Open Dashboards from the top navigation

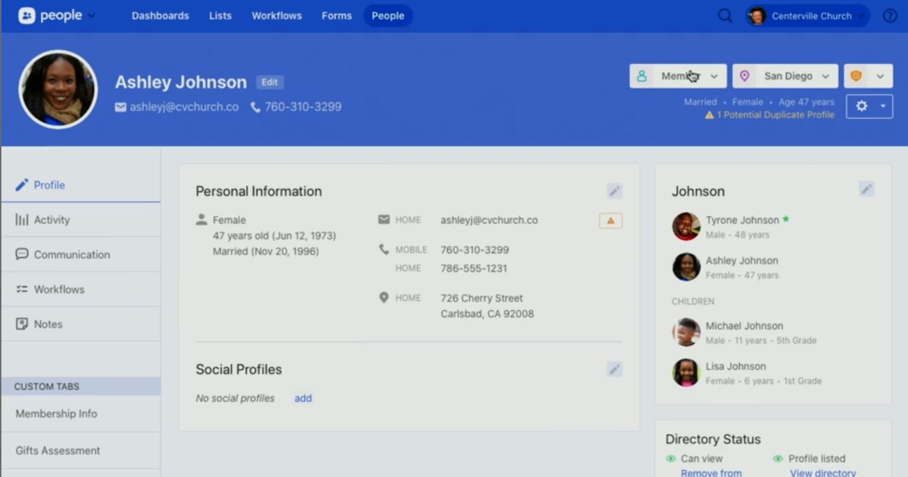159,15
